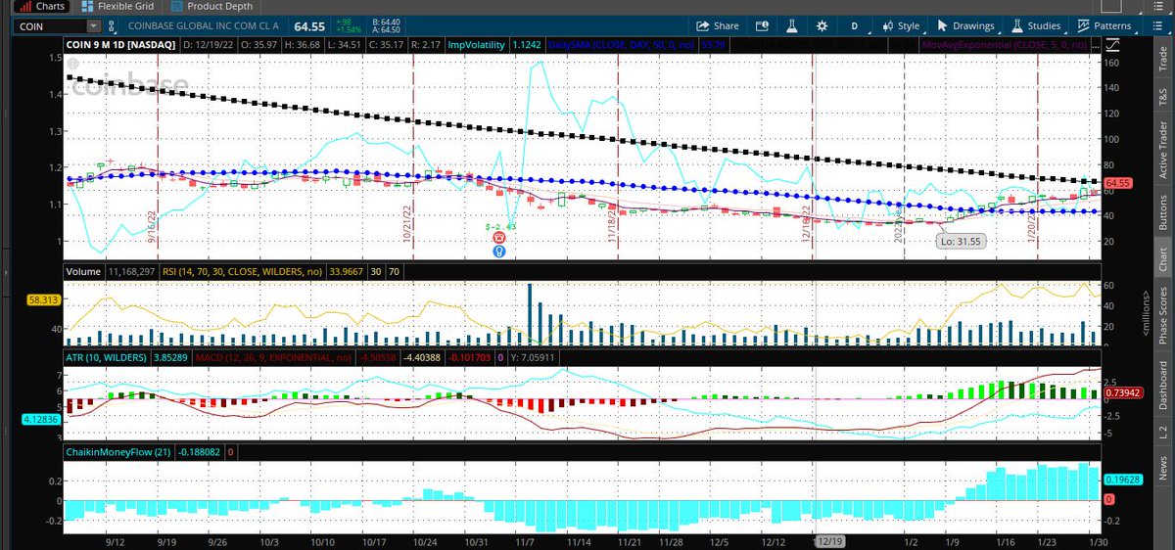The width and height of the screenshot is (1175, 550).
Task: Switch to the Charts tab
Action: click(43, 6)
